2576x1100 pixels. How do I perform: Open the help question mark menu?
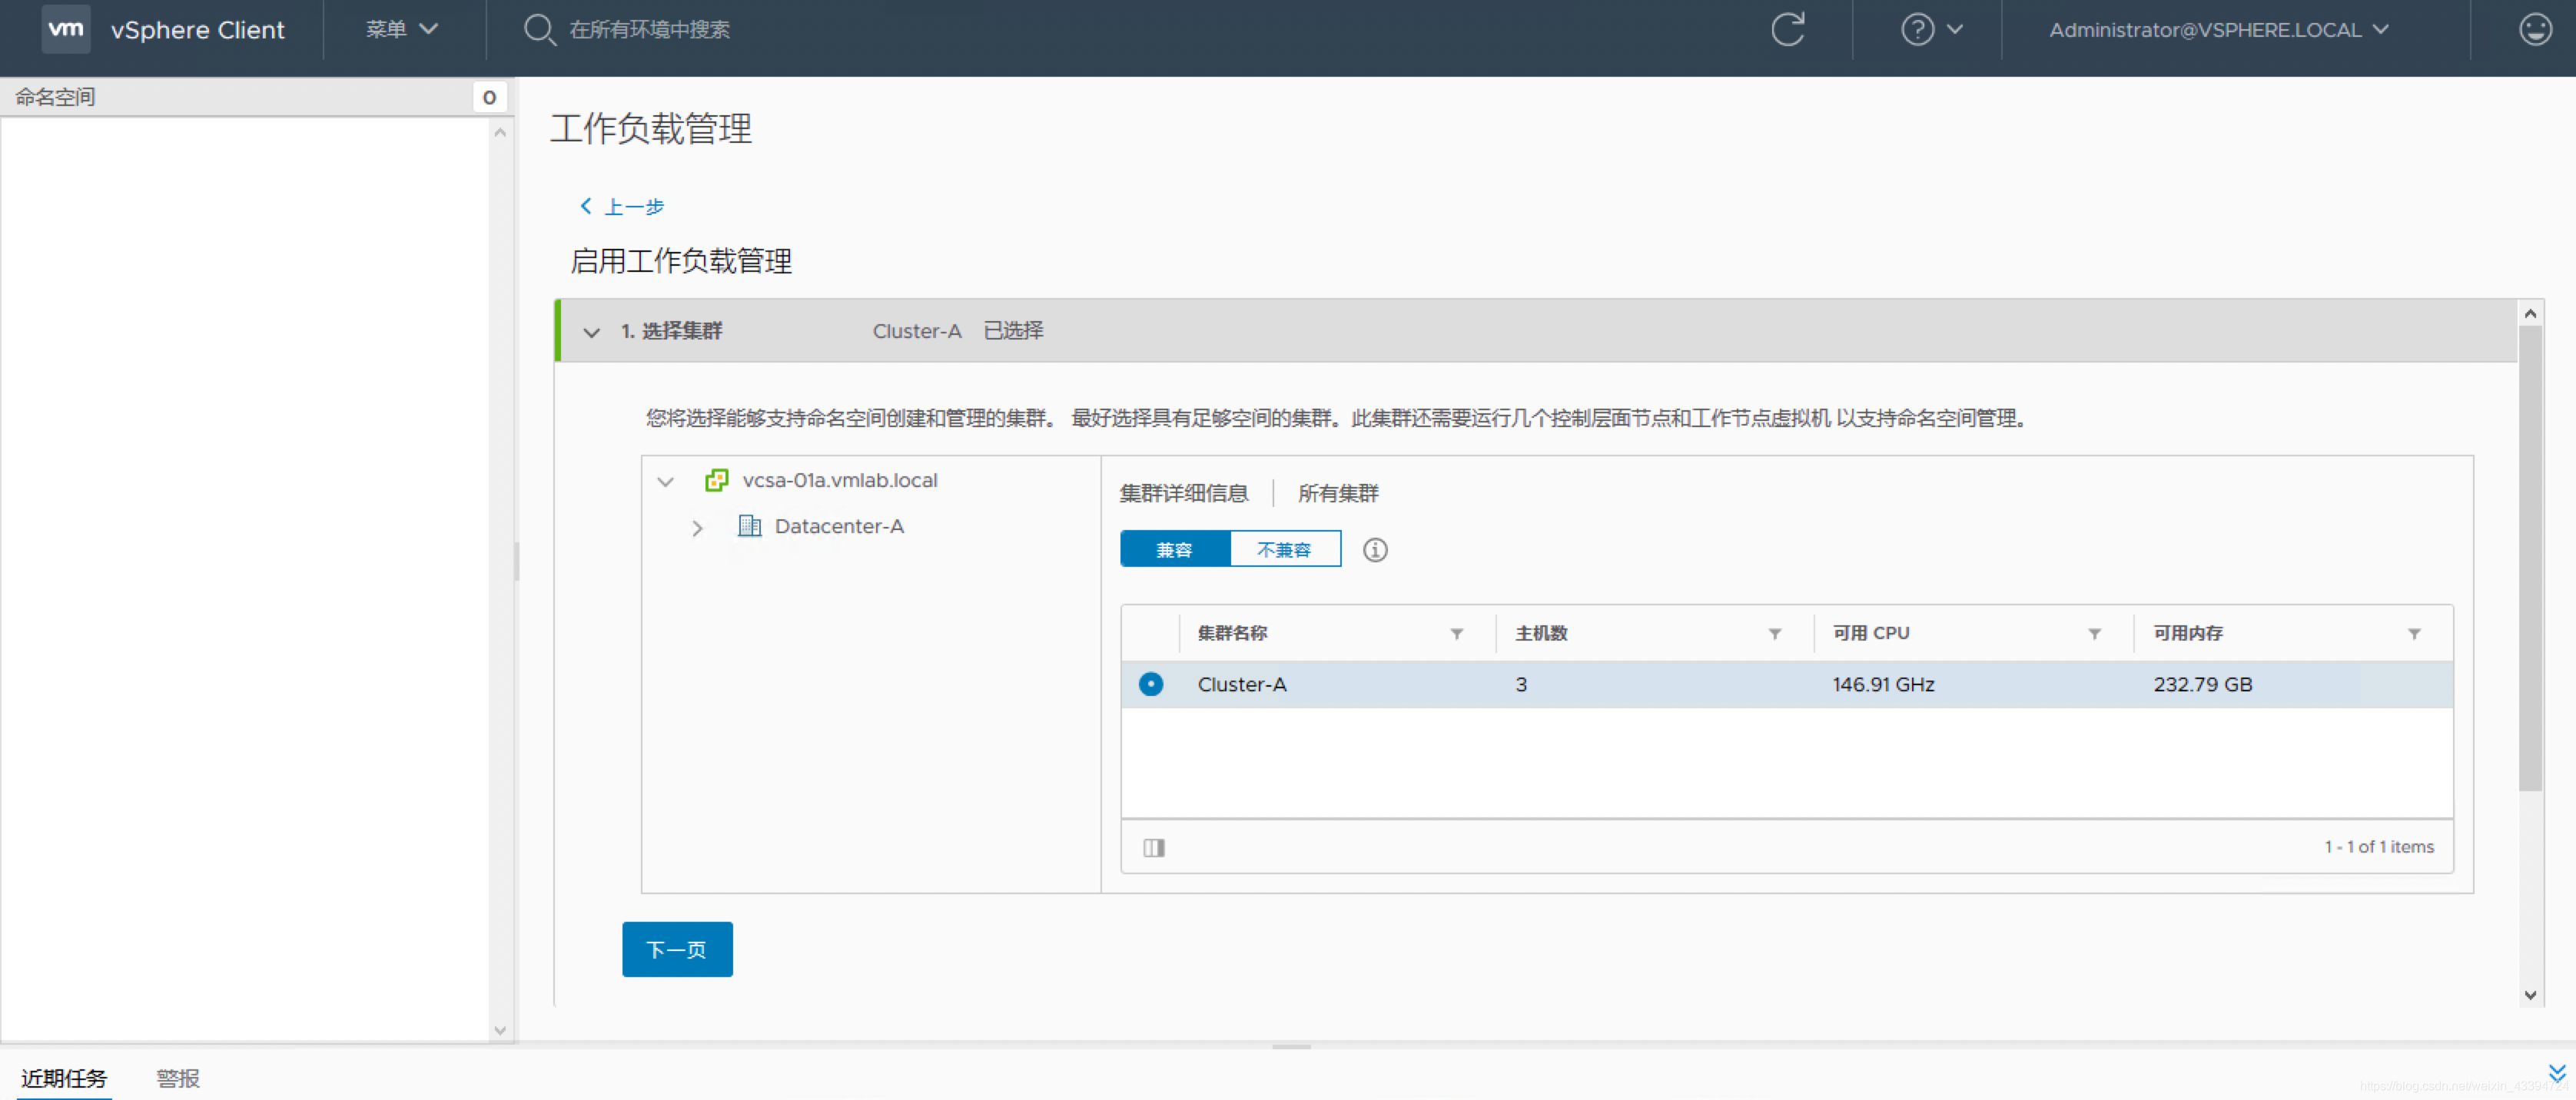[1932, 29]
